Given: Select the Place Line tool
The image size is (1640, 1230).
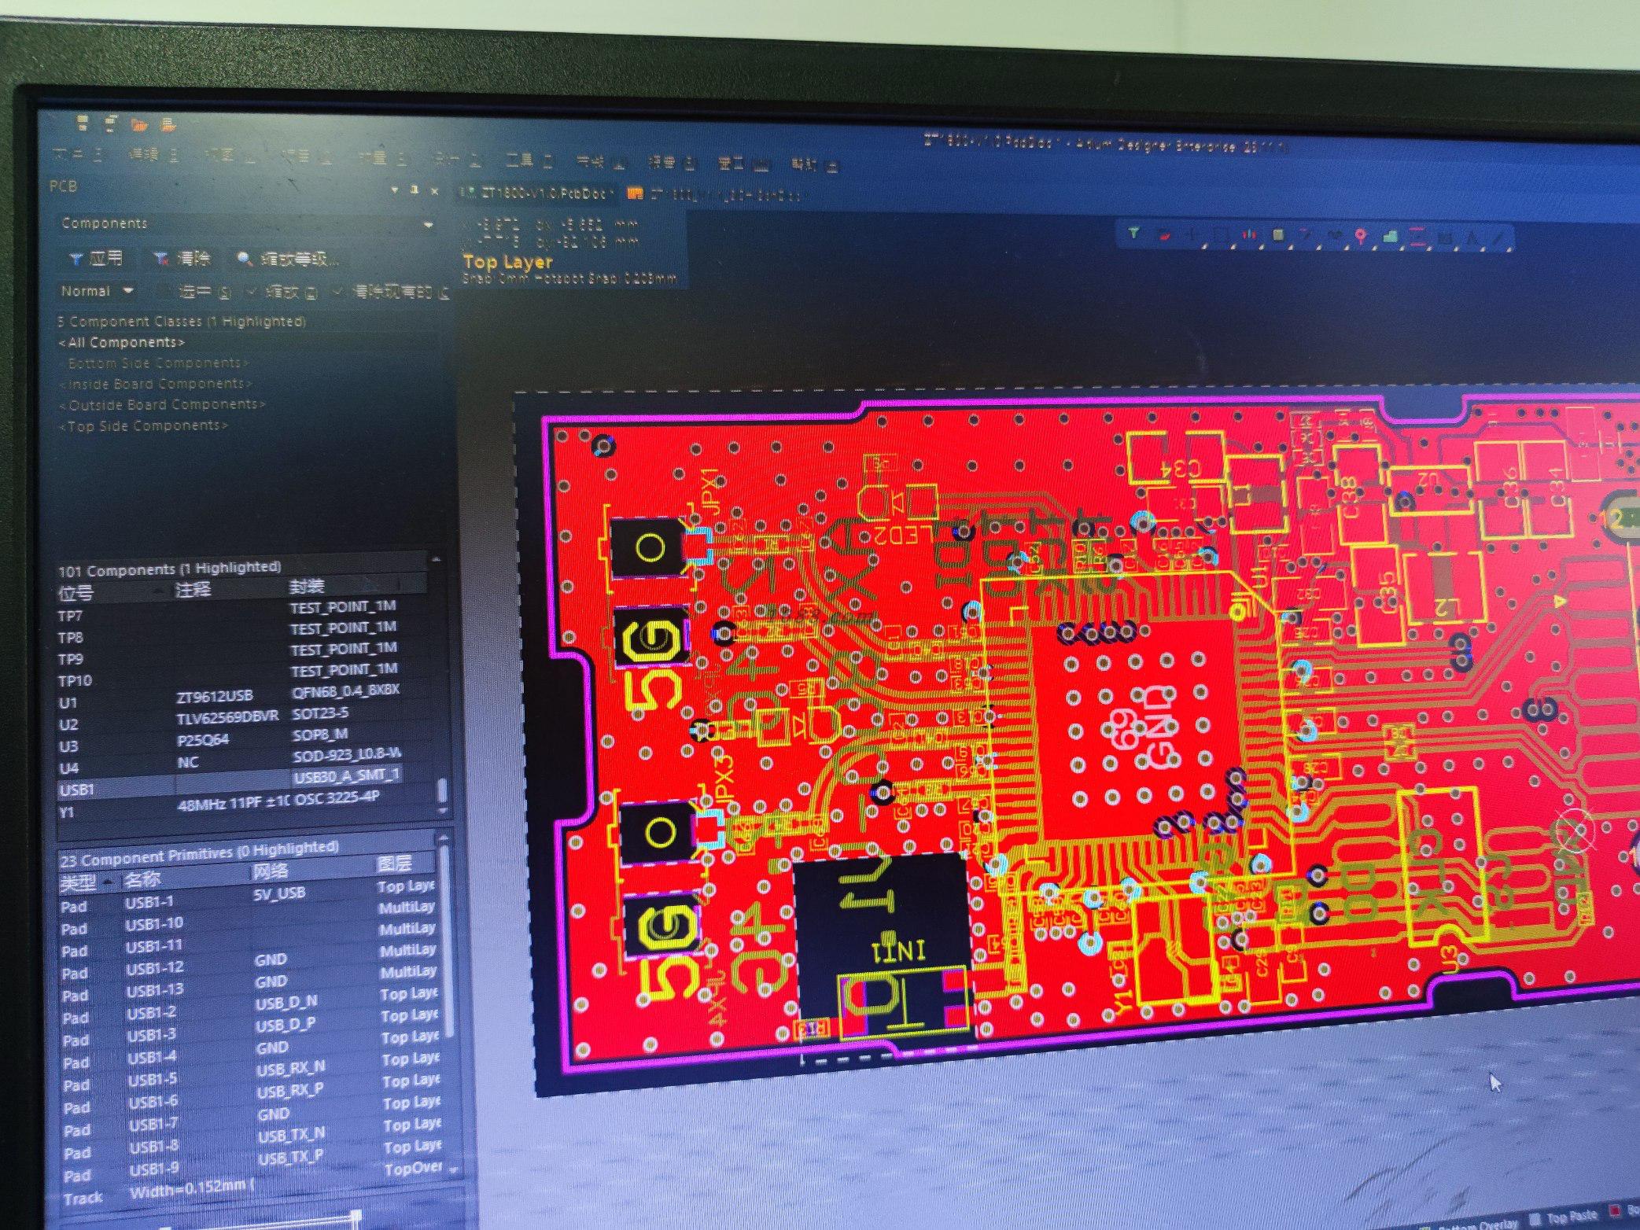Looking at the screenshot, I should 1497,238.
